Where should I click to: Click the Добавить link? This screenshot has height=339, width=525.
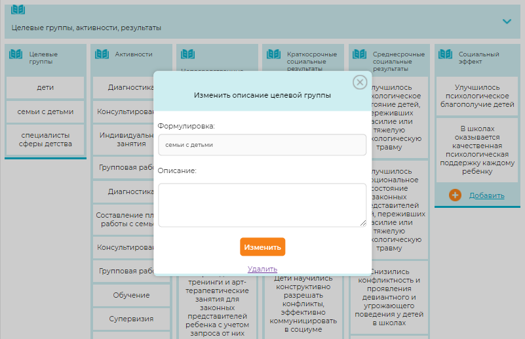pyautogui.click(x=486, y=195)
